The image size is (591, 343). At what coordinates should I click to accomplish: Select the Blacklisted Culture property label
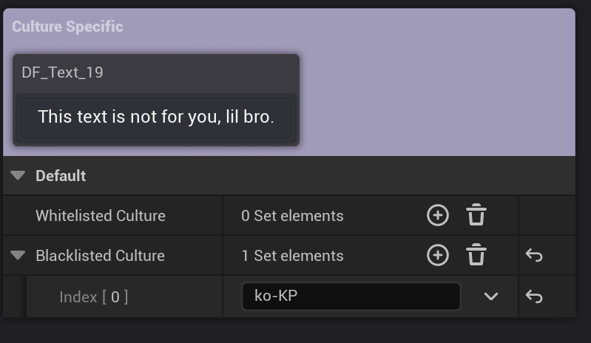click(x=100, y=256)
